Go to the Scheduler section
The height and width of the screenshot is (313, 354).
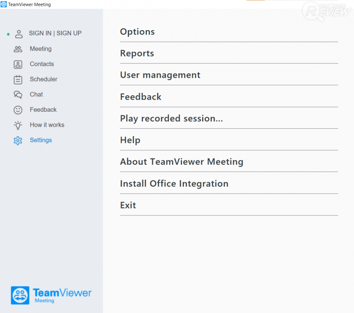pyautogui.click(x=44, y=79)
